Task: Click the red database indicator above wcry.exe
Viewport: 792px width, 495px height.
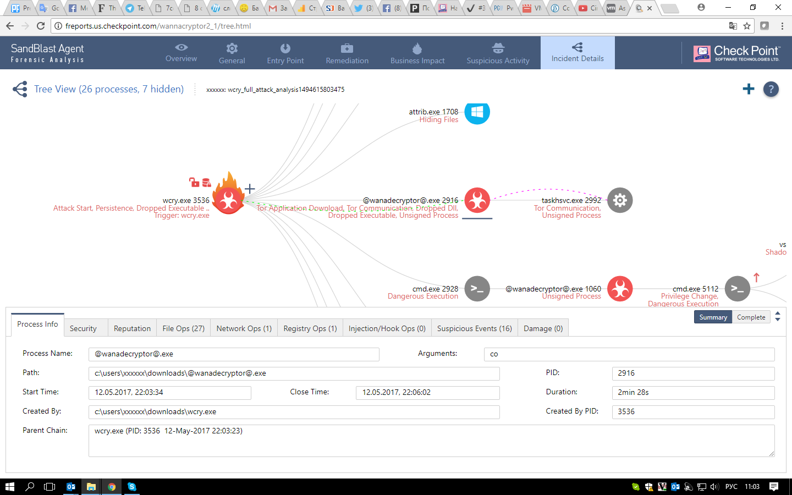Action: [207, 182]
